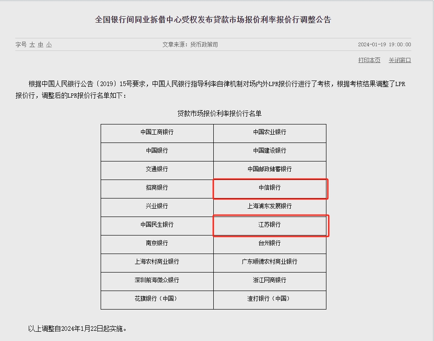Image resolution: width=434 pixels, height=341 pixels.
Task: Select table cell 渣打银行（中国）
Action: point(270,300)
